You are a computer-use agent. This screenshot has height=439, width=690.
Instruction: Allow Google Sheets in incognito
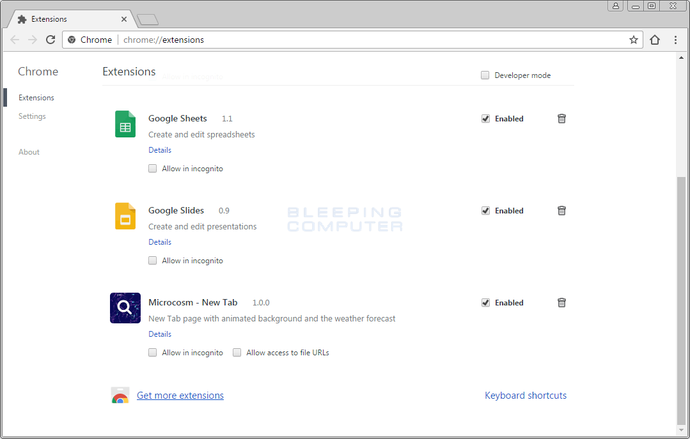click(152, 168)
